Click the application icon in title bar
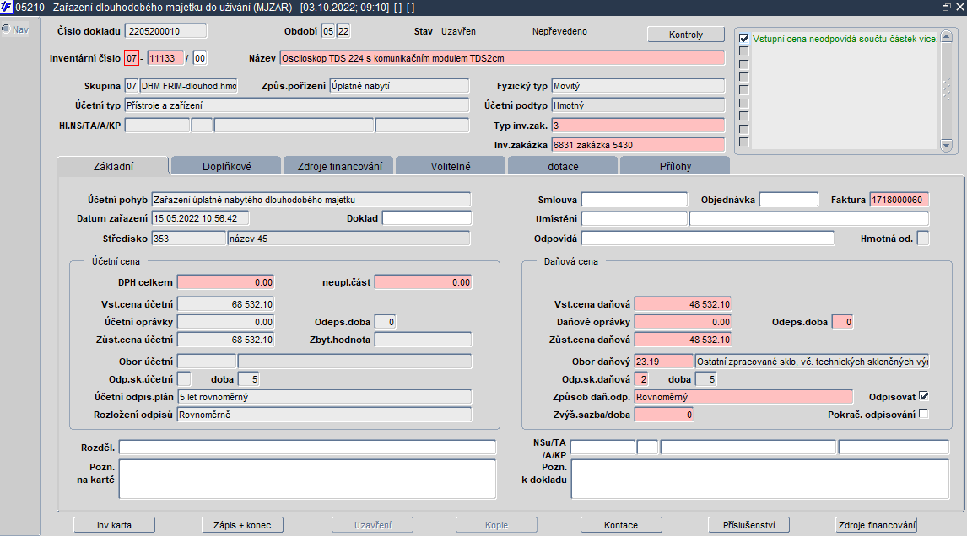967x536 pixels. 6,7
